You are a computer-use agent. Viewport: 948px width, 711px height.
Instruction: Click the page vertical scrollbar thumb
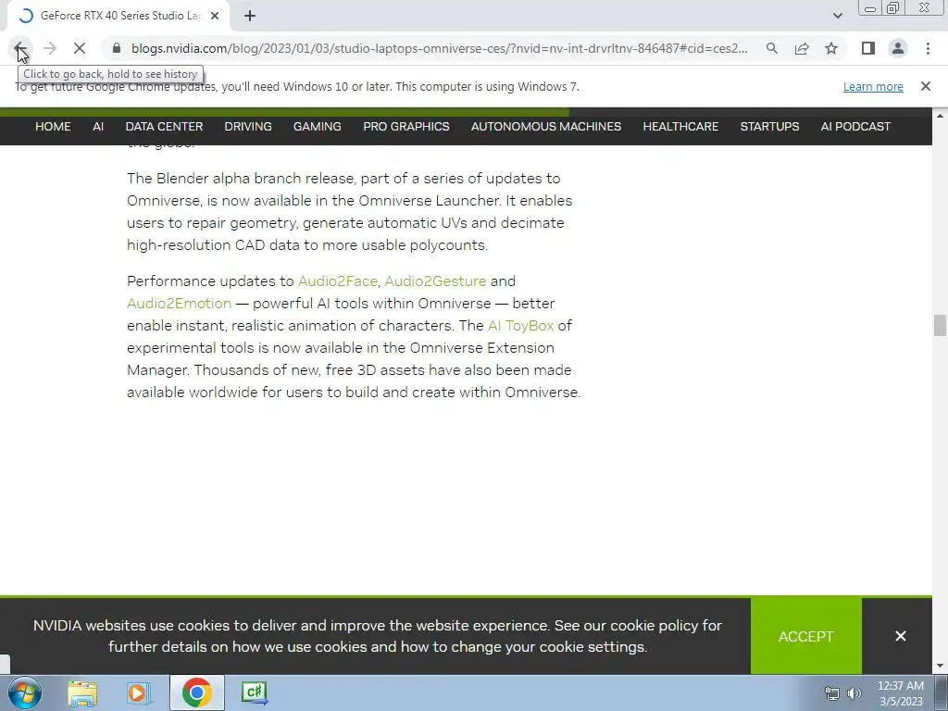click(940, 325)
